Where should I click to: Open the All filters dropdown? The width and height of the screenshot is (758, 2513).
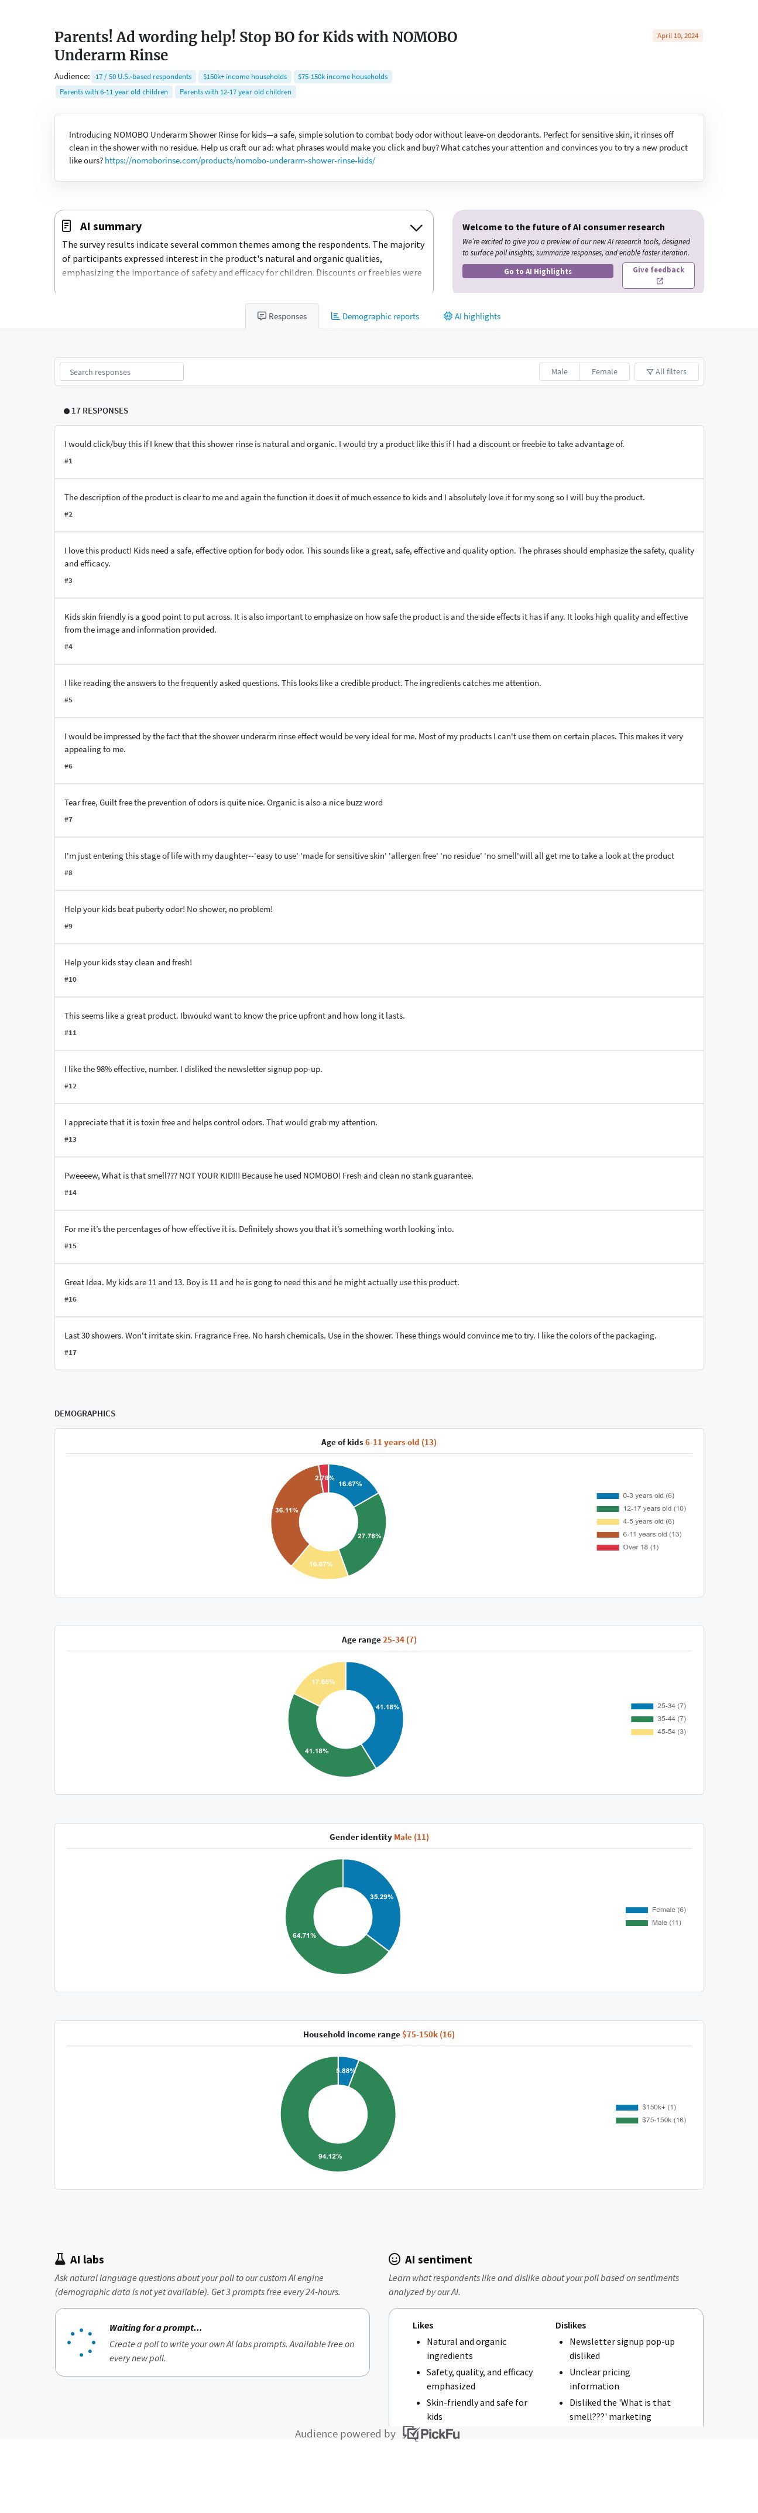pos(667,372)
